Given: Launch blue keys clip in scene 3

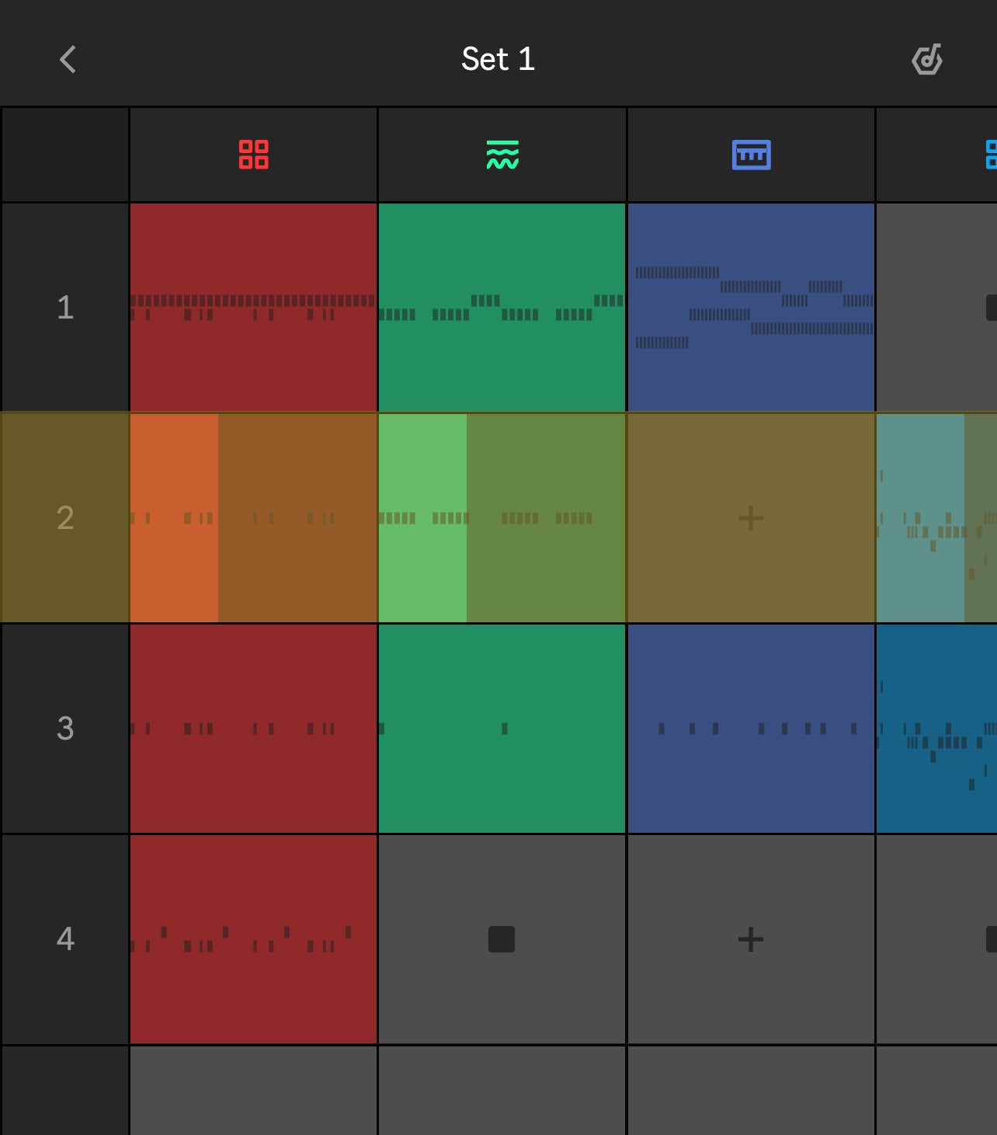Looking at the screenshot, I should [751, 729].
